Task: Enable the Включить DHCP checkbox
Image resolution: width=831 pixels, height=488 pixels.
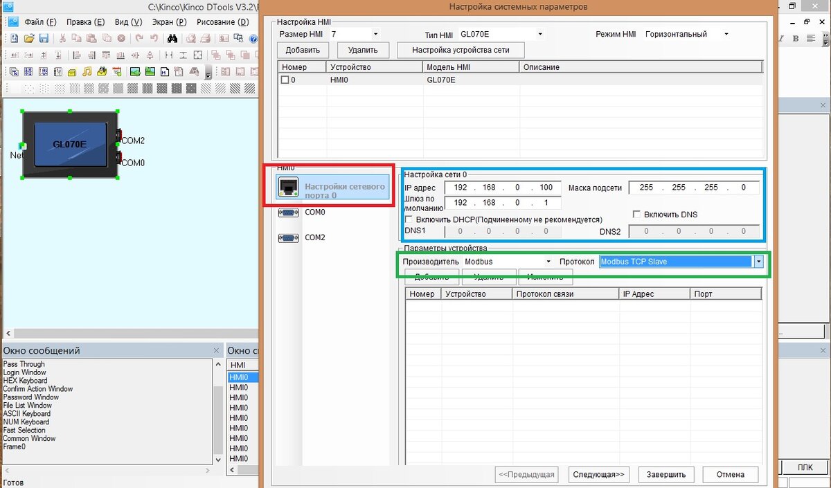Action: (409, 219)
